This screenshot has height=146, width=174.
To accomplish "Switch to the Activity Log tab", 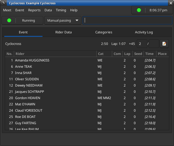I will tap(144, 32).
